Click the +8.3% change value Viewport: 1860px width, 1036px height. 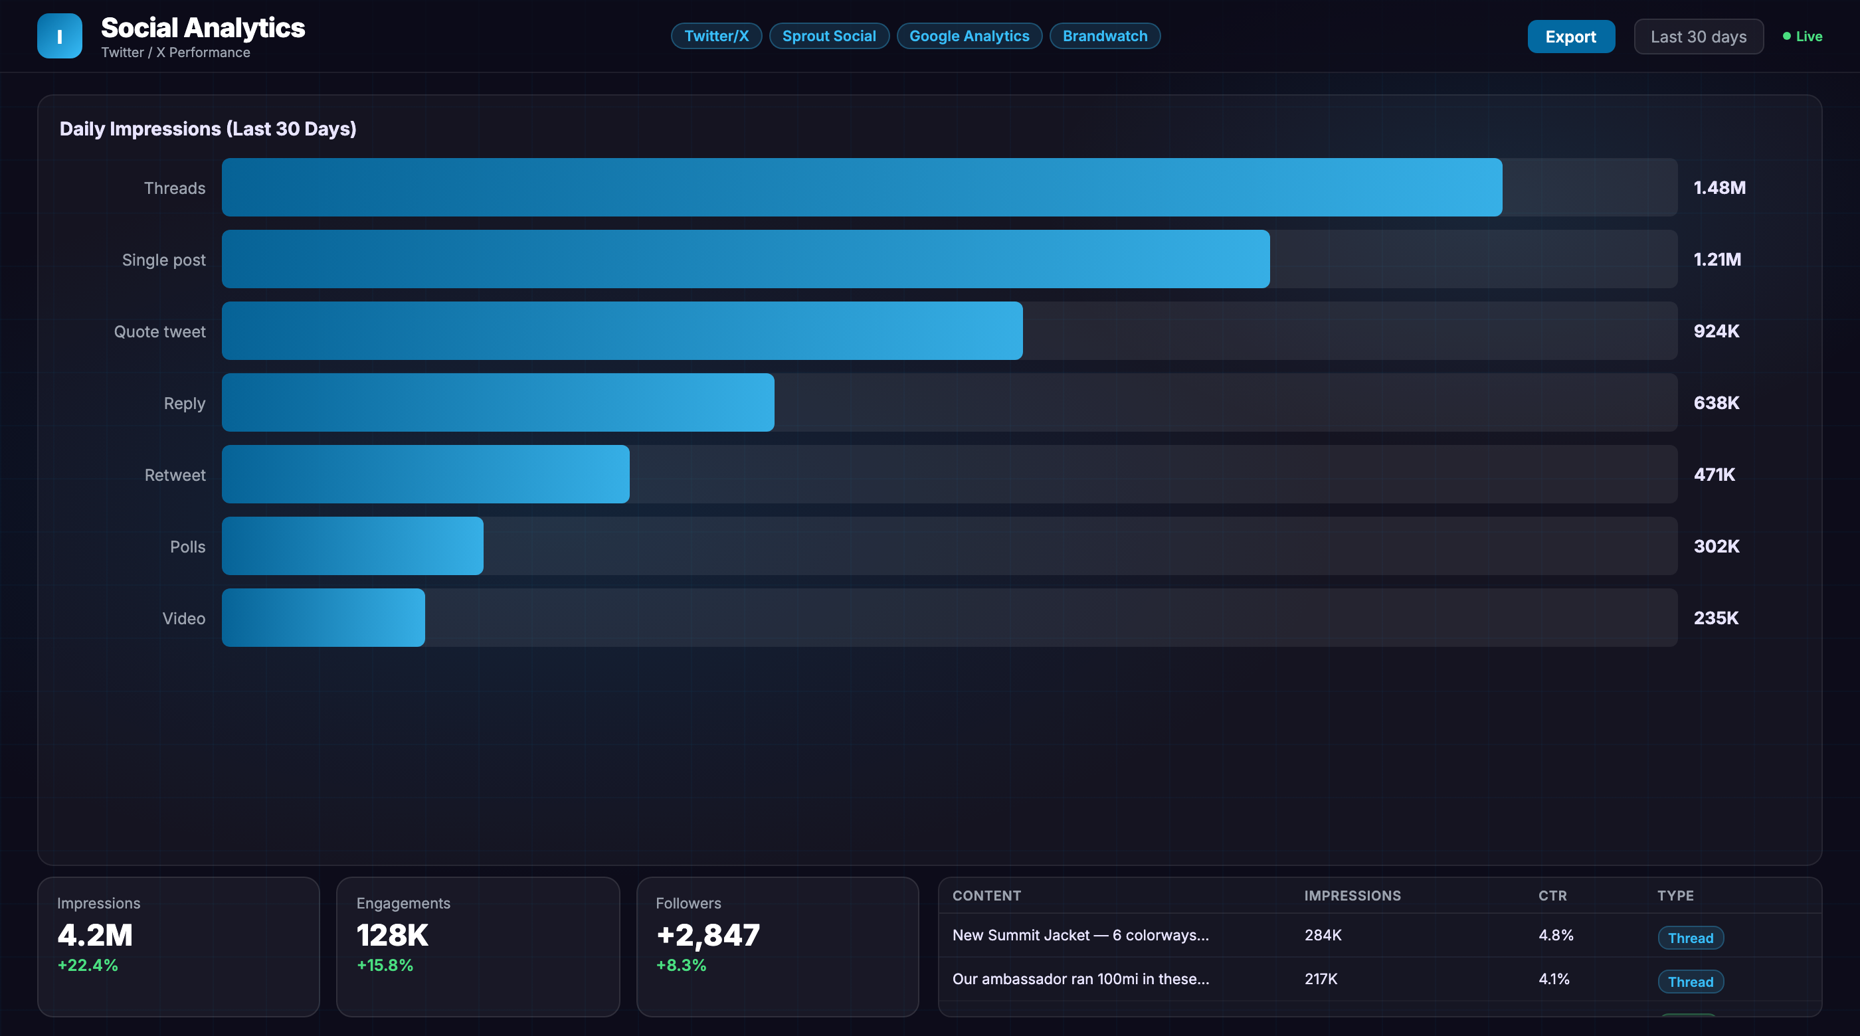click(x=681, y=965)
